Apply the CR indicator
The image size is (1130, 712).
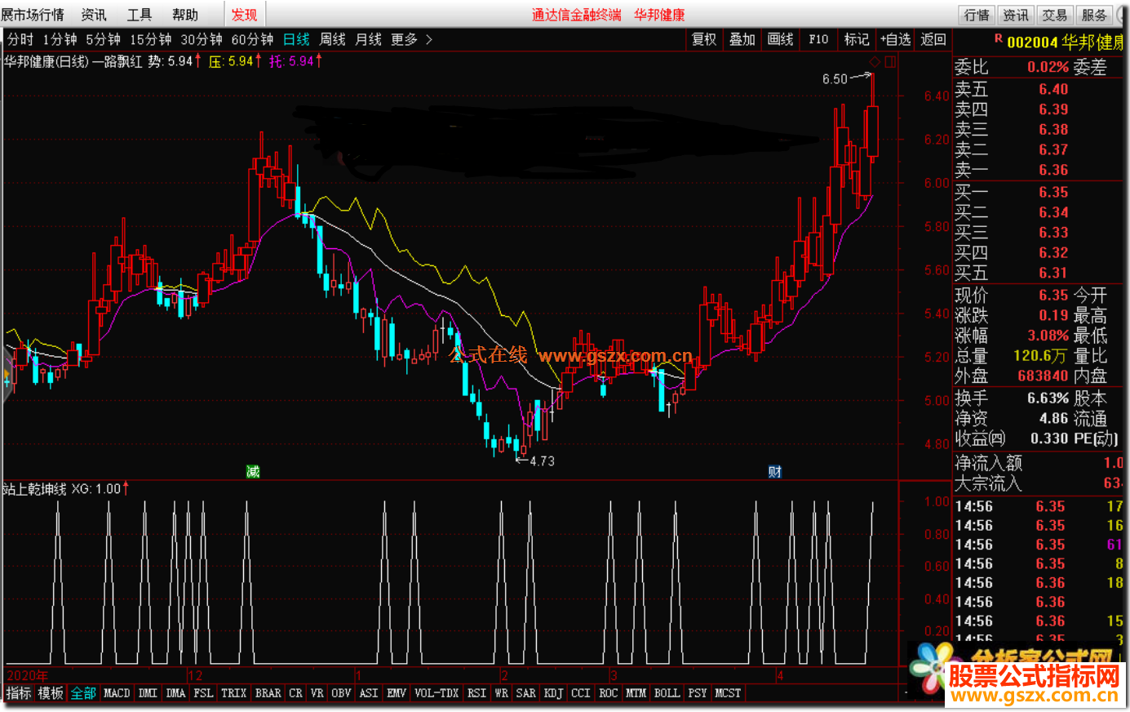[x=295, y=693]
